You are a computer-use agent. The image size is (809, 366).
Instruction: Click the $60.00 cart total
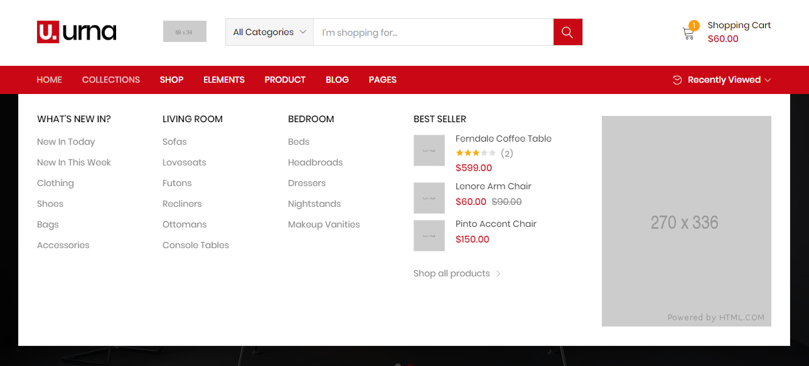723,39
